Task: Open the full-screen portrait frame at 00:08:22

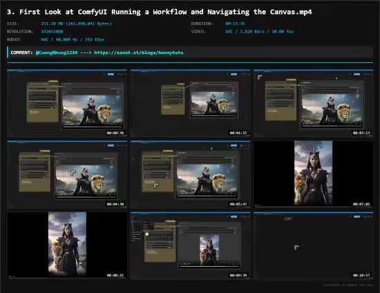Action: (67, 246)
